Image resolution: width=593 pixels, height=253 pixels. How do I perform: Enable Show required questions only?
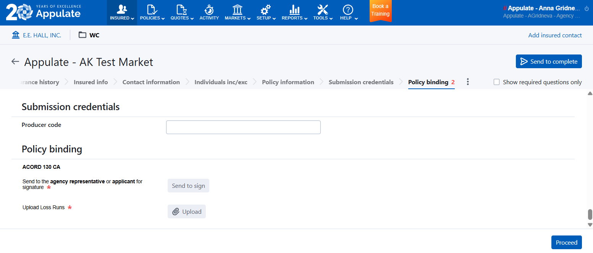(497, 82)
